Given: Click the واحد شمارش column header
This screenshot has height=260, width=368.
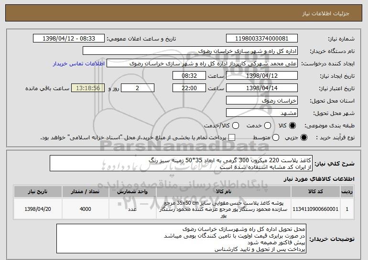Looking at the screenshot, I should coord(132,192).
